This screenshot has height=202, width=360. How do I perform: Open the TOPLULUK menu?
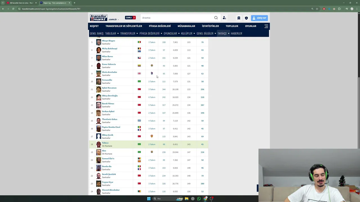pos(232,26)
